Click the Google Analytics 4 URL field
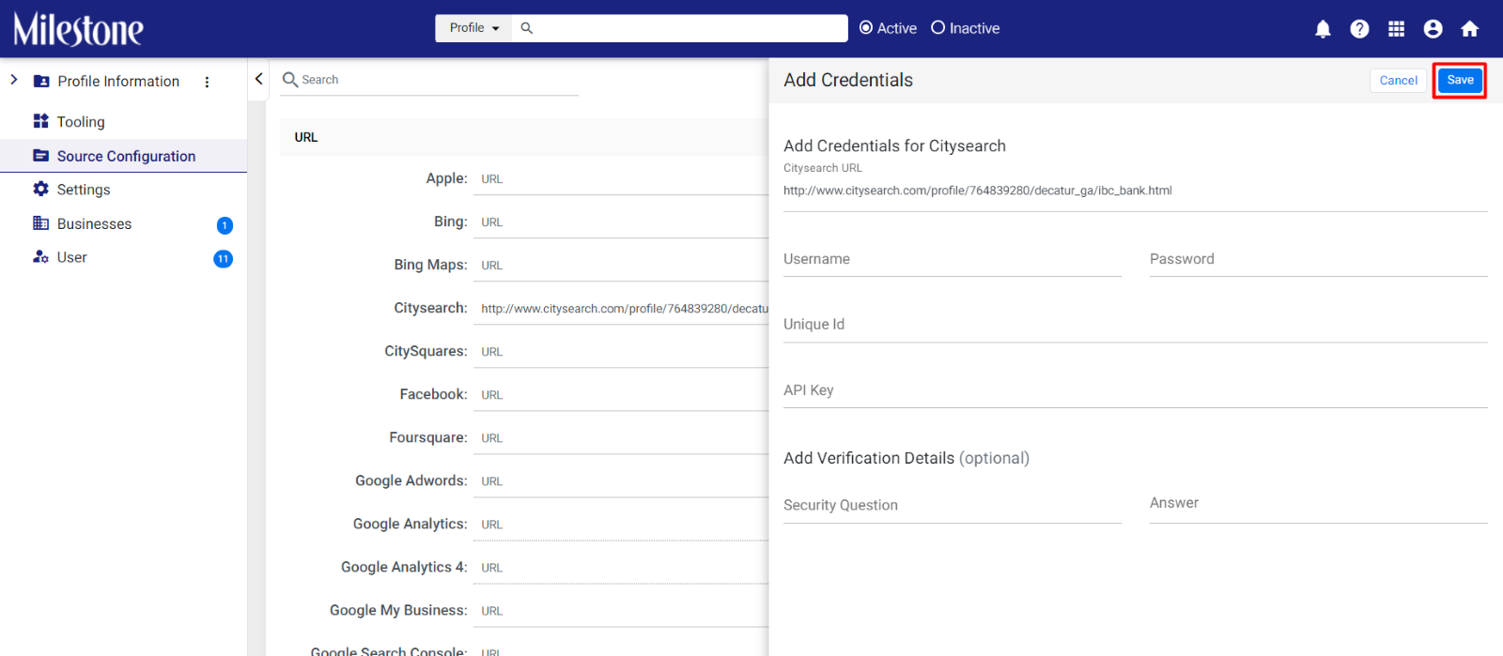 (x=621, y=568)
